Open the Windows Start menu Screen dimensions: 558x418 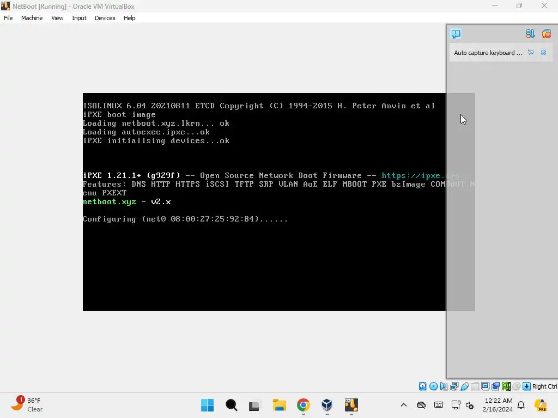click(x=207, y=405)
